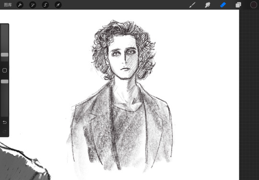Activate the Transform arrow tool

click(x=58, y=5)
